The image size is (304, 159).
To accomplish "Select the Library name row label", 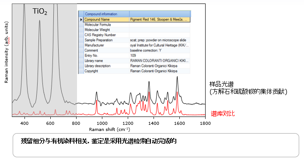I will tap(94, 61).
